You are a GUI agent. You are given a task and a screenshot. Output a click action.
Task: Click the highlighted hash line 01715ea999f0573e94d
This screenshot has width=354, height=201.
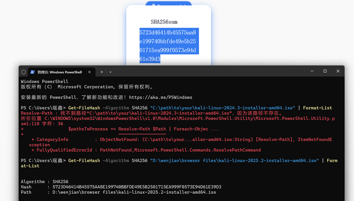pos(168,50)
